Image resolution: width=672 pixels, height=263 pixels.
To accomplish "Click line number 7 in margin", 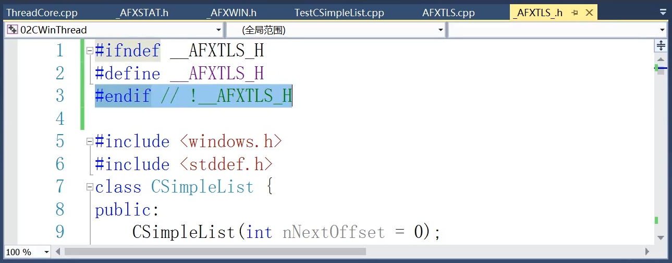I will (59, 187).
